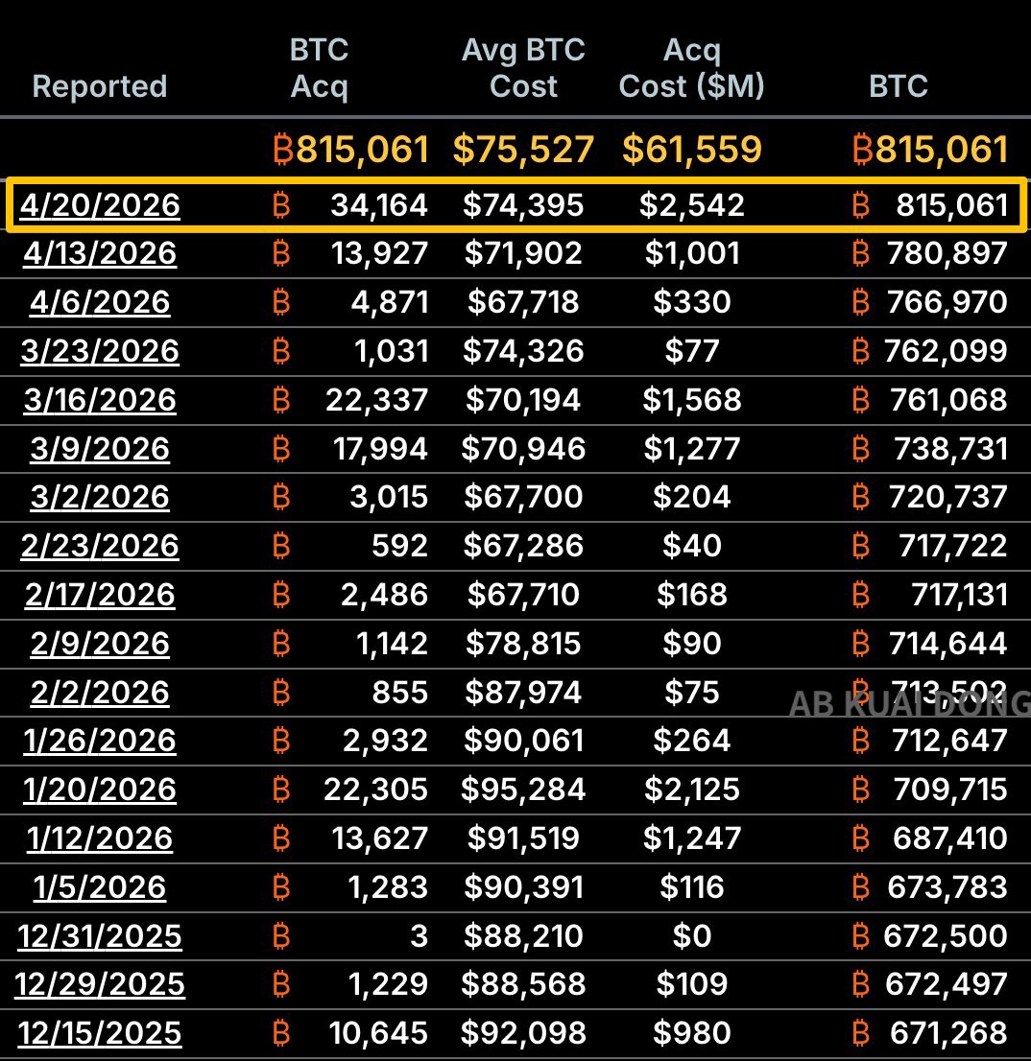Viewport: 1031px width, 1061px height.
Task: Open the 4/13/2026 report link
Action: 100,253
